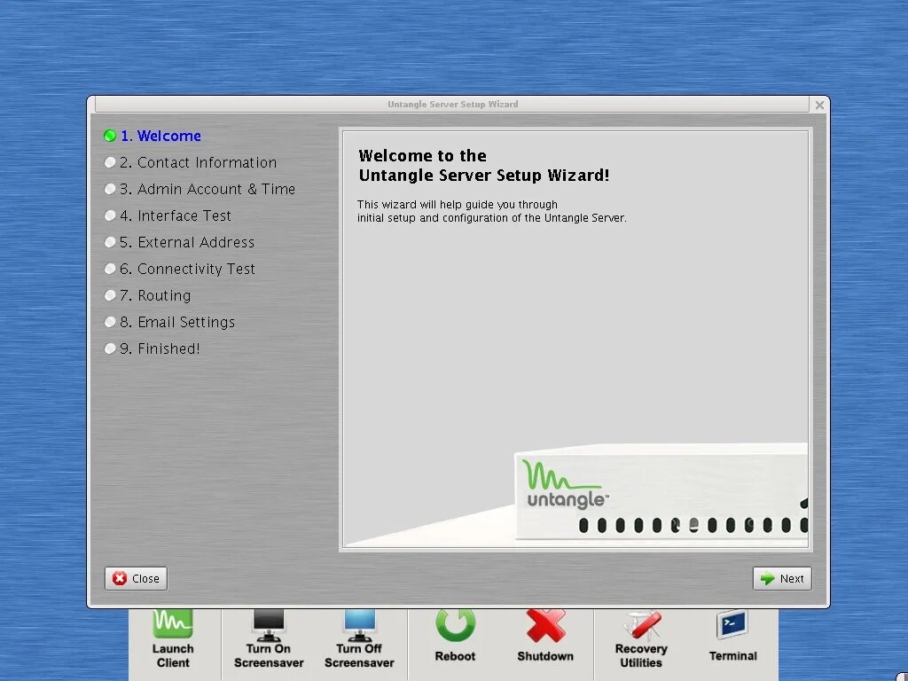Screen dimensions: 908x681
Task: Click the grey indicator beside Email Settings
Action: 110,323
